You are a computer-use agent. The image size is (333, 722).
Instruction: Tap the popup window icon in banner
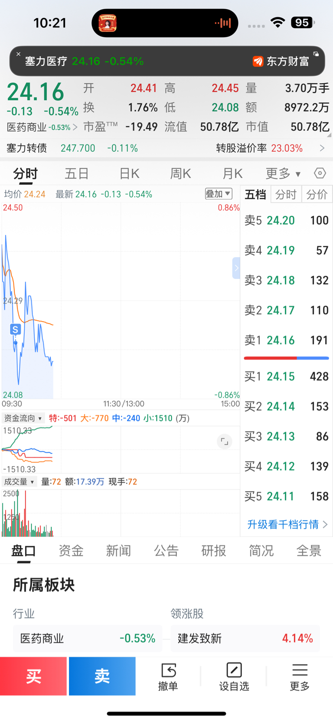point(316,54)
